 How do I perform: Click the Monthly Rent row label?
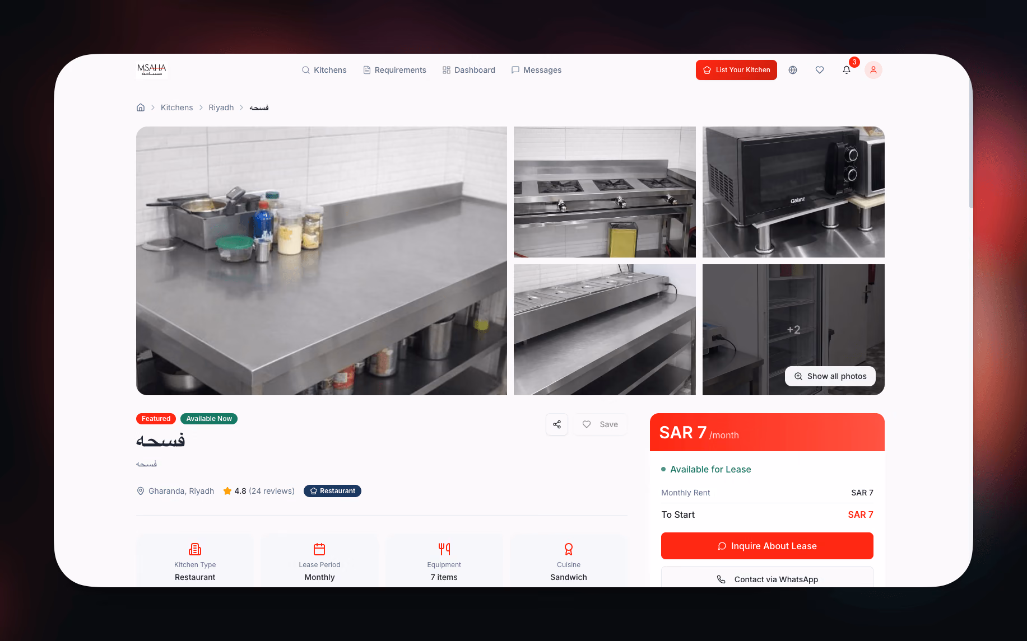pyautogui.click(x=685, y=493)
